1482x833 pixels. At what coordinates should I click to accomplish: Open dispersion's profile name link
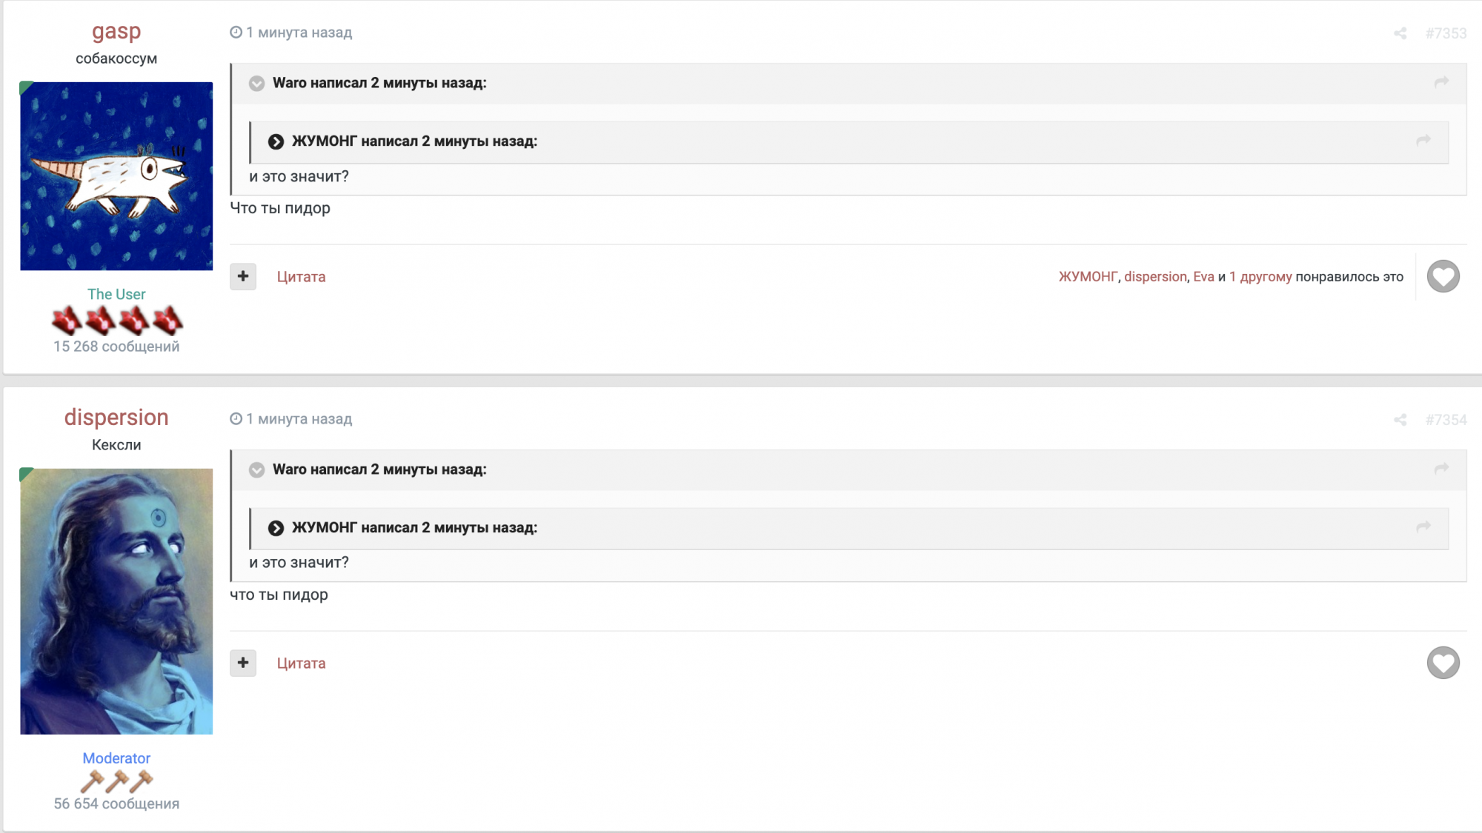click(116, 418)
